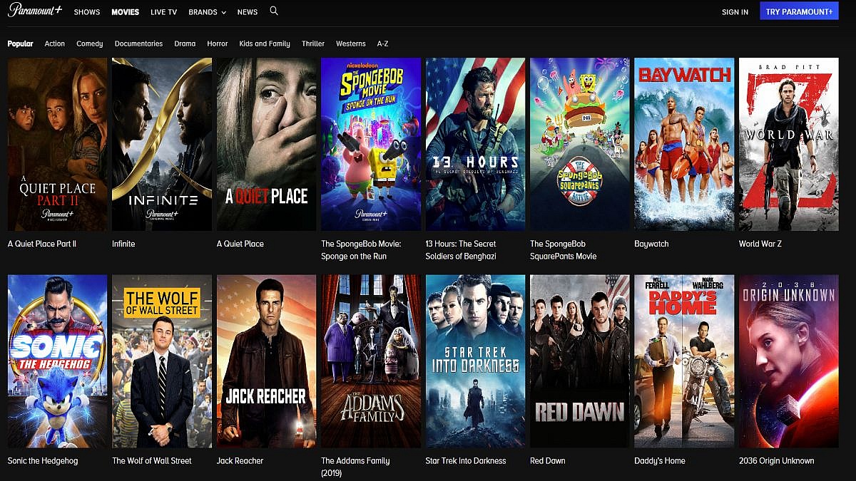
Task: Open The SpongeBob Movie: Sponge on the Run
Action: [370, 144]
